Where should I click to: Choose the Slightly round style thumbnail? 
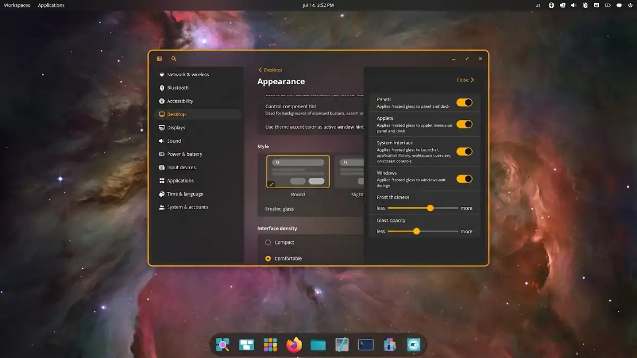click(x=350, y=172)
